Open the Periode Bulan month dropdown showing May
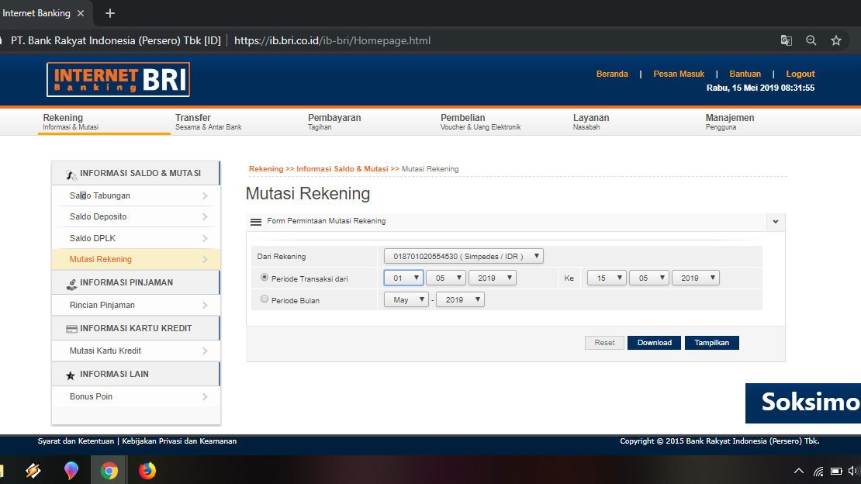861x484 pixels. click(406, 299)
